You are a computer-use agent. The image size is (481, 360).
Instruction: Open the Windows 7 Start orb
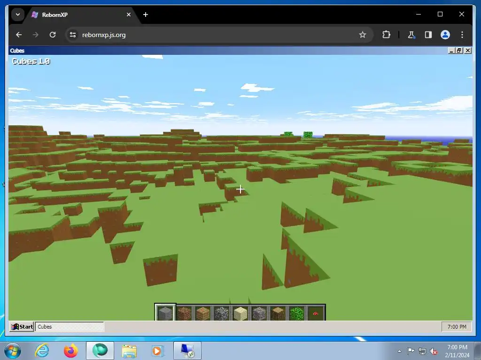[x=13, y=351]
